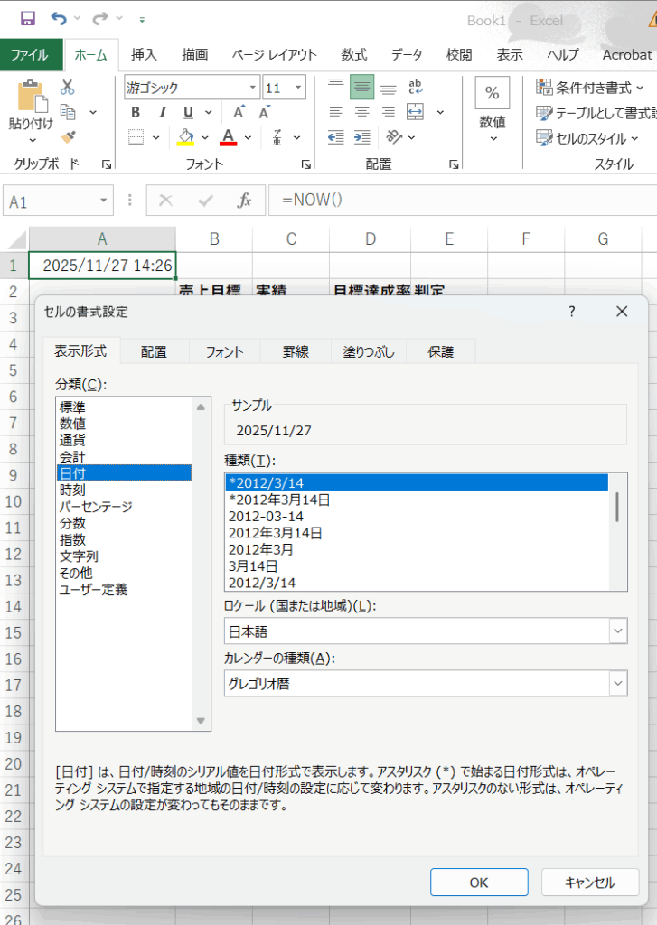The height and width of the screenshot is (925, 657).
Task: Click the Insert Function fx icon
Action: [244, 201]
